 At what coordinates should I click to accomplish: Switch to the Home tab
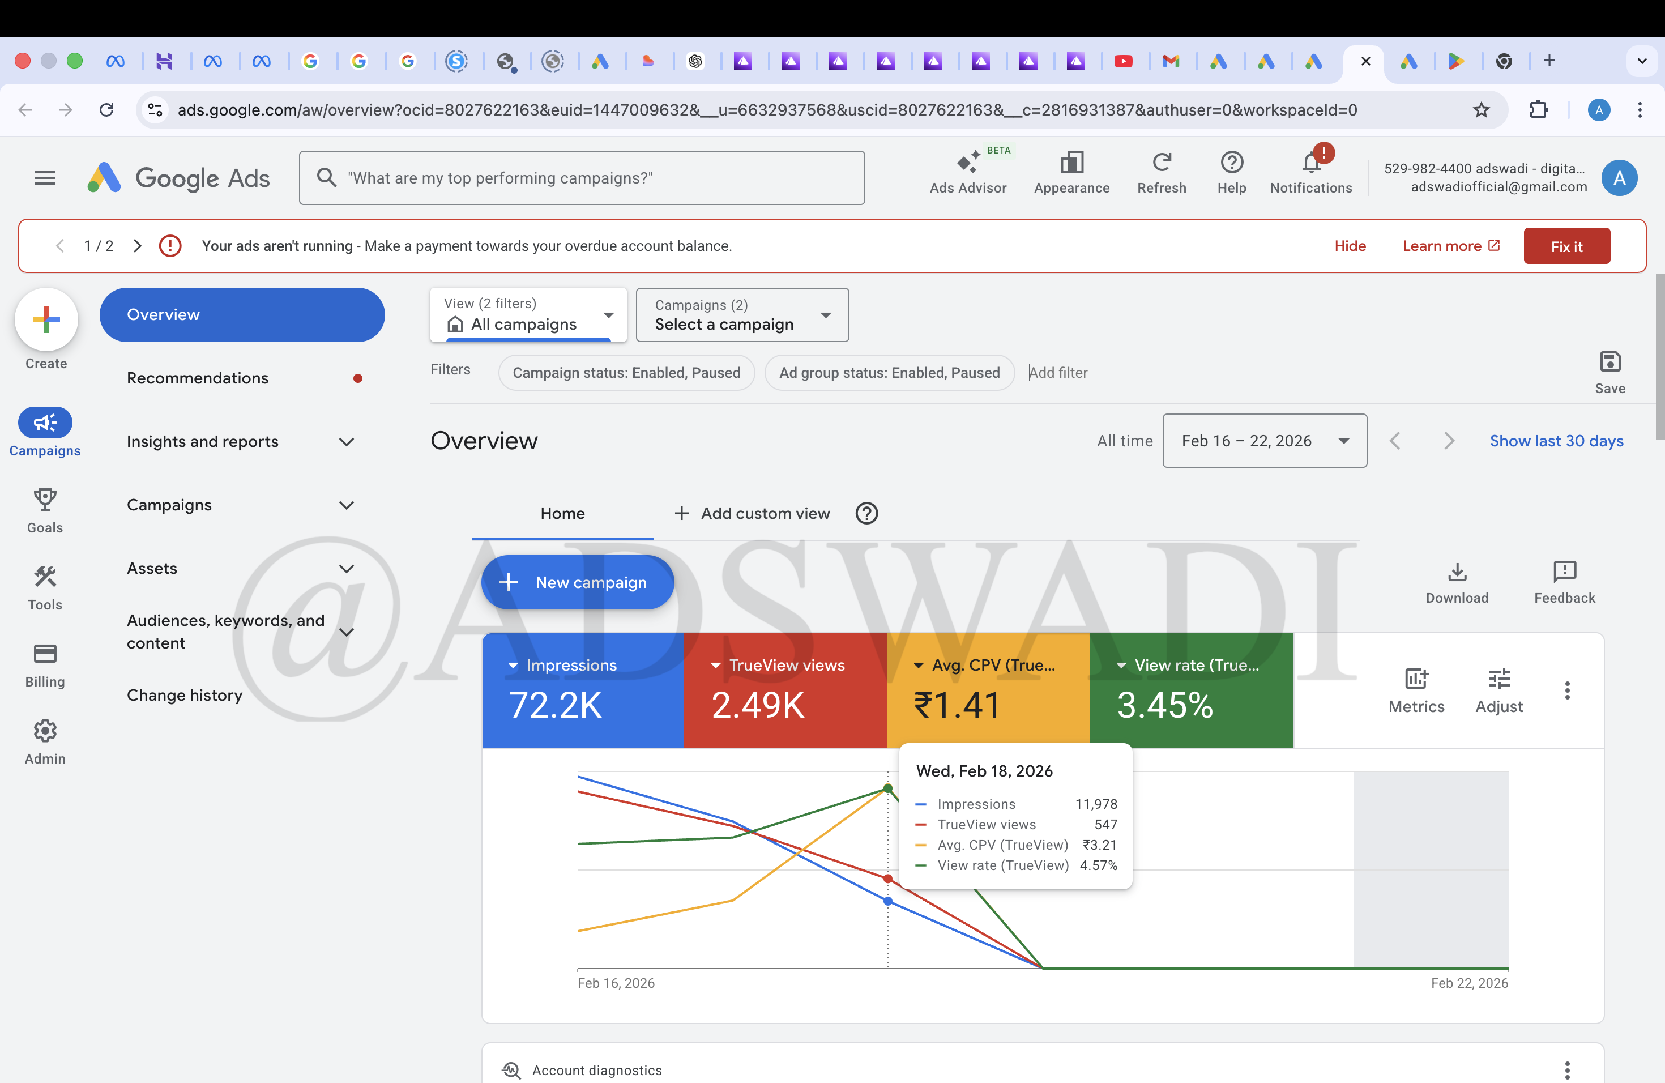coord(562,513)
